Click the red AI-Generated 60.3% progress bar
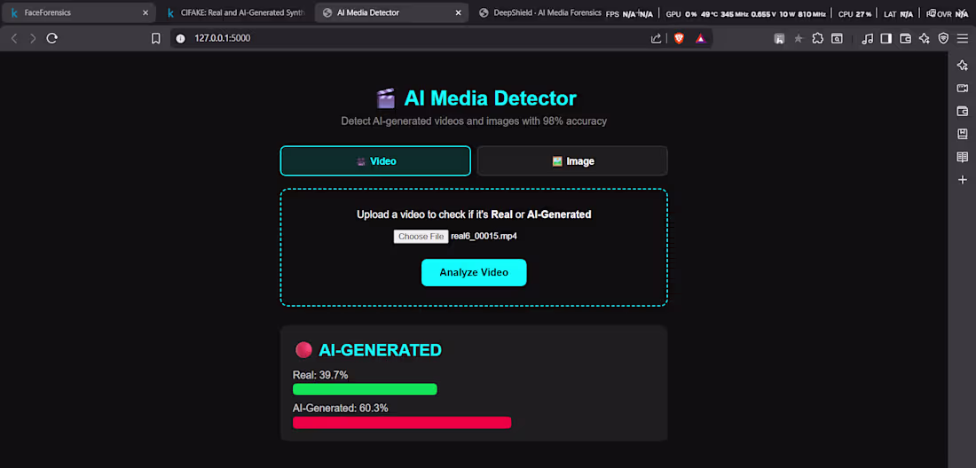976x468 pixels. coord(401,423)
